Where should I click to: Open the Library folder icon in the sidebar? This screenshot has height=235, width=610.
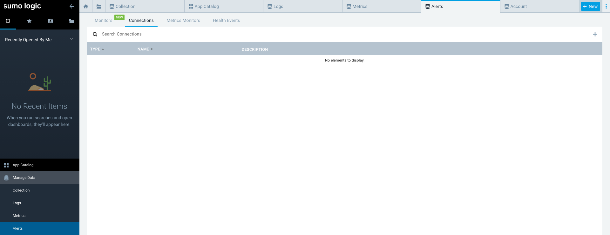(71, 21)
